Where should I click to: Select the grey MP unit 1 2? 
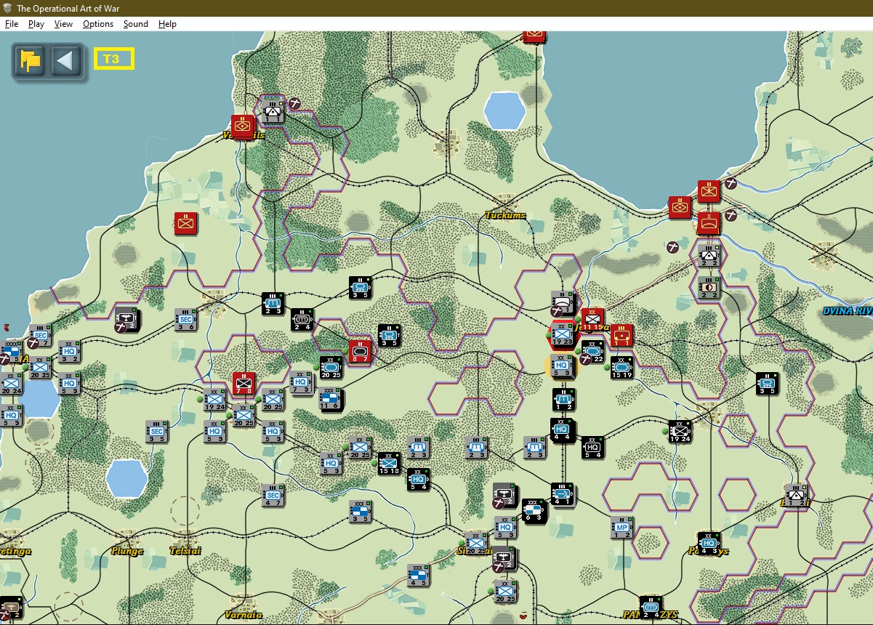pyautogui.click(x=621, y=527)
